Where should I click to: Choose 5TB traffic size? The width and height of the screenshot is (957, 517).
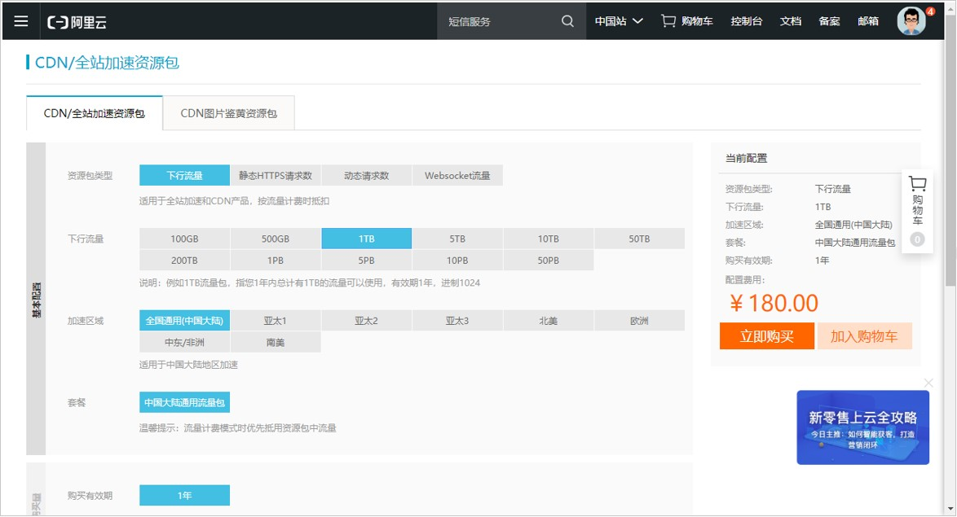(x=457, y=239)
